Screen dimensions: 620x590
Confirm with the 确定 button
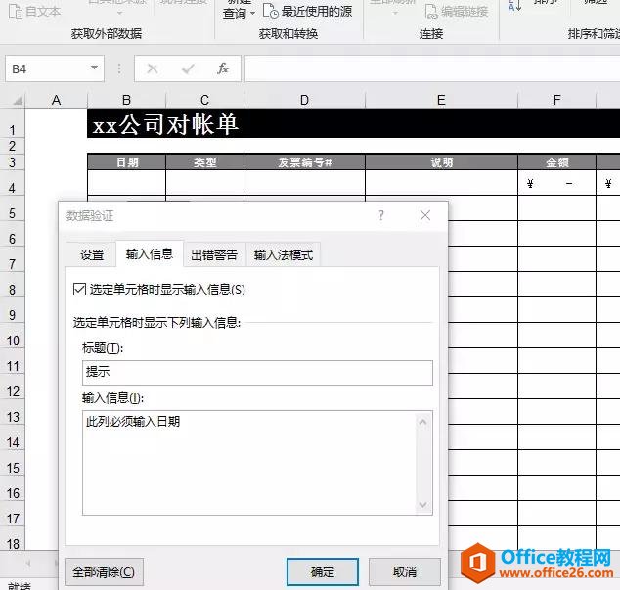click(x=323, y=571)
